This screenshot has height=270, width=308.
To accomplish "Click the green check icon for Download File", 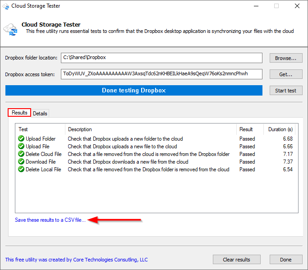I will (x=21, y=162).
